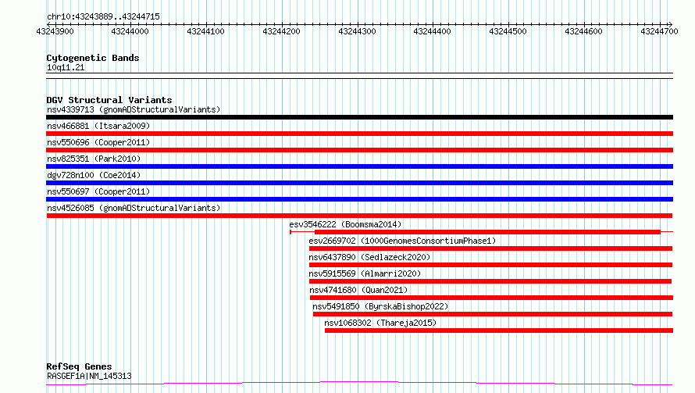The width and height of the screenshot is (695, 393).
Task: Open variant nsv550696 (Cooper2011) label
Action: tap(98, 142)
